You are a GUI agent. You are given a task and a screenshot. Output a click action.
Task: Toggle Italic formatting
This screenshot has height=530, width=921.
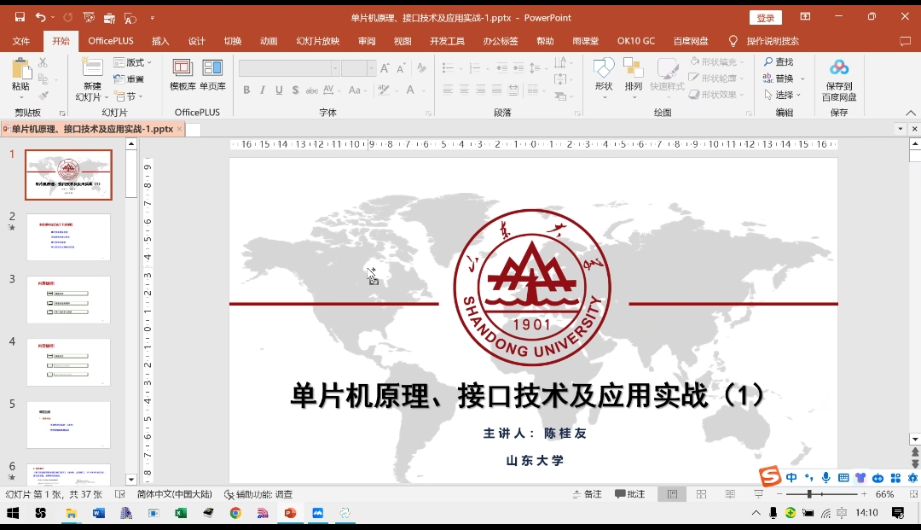tap(263, 90)
